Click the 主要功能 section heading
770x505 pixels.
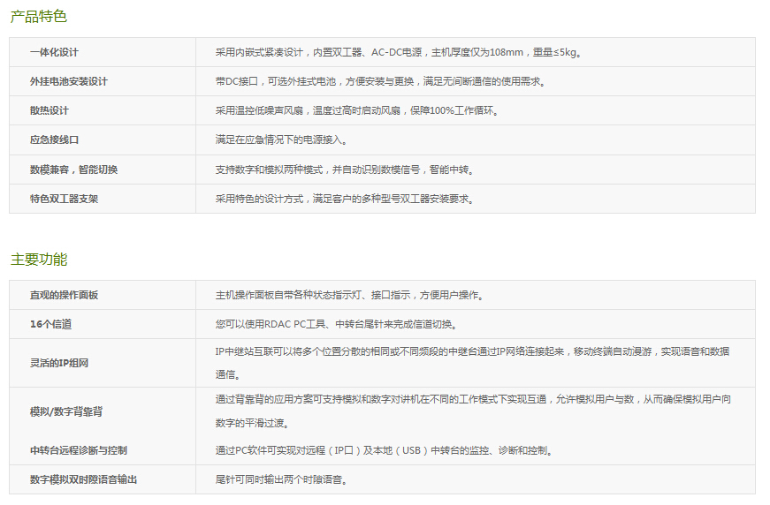[x=39, y=260]
